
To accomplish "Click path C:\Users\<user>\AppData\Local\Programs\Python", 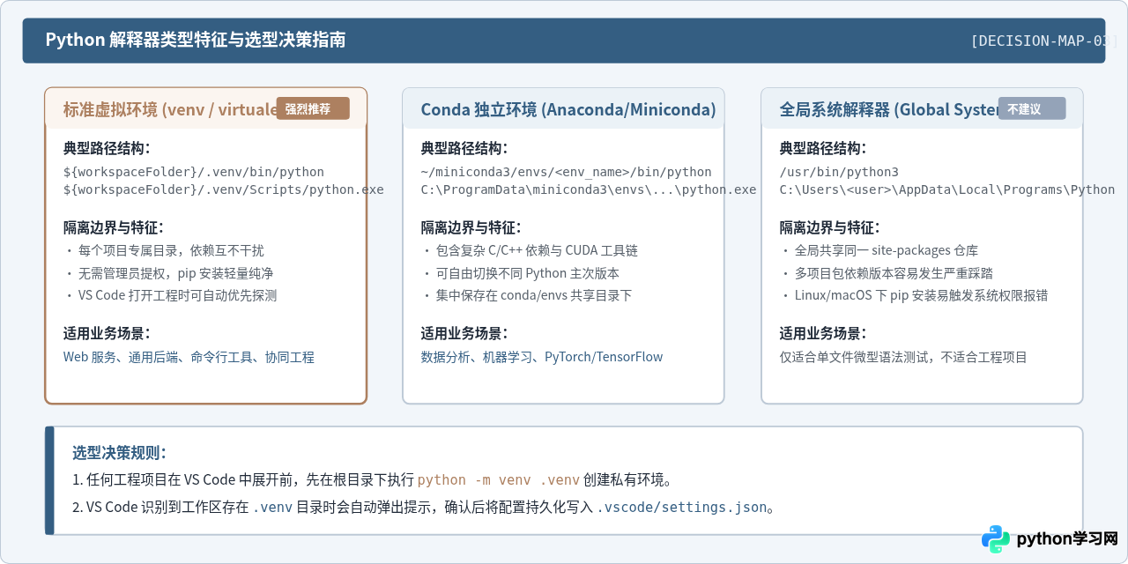I will click(947, 189).
